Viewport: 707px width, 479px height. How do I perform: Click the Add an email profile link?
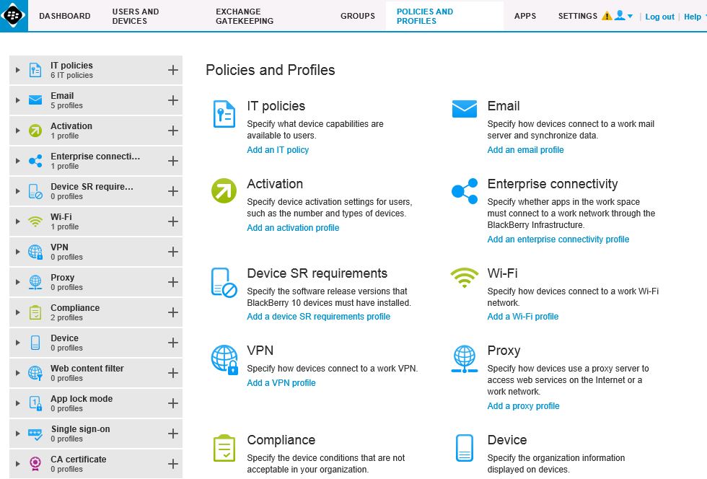tap(525, 150)
